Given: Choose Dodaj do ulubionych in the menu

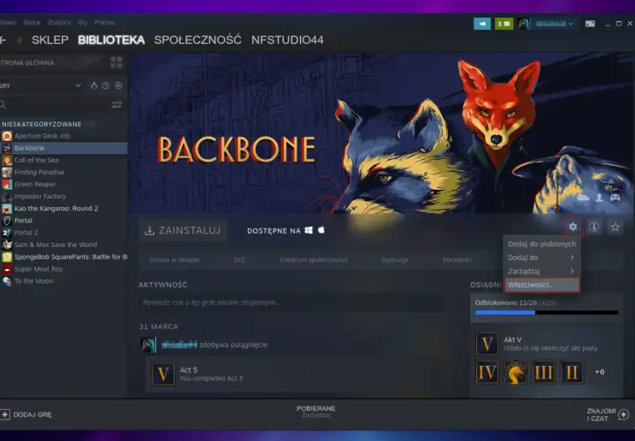Looking at the screenshot, I should coord(542,243).
